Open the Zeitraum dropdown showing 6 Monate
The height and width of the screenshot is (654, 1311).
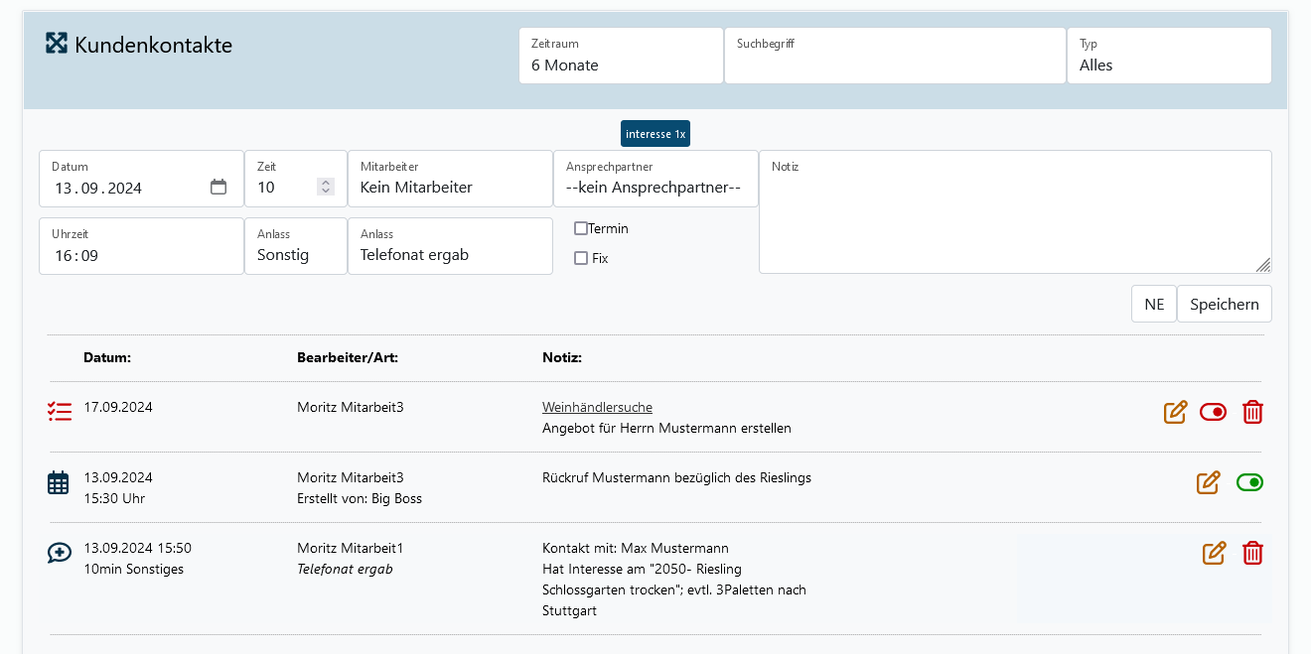(620, 57)
